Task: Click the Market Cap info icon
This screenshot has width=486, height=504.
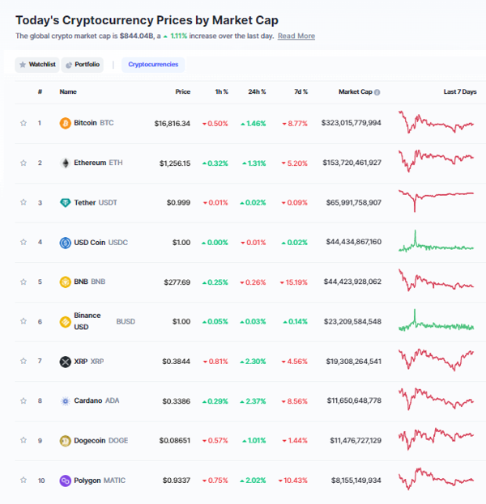Action: 377,92
